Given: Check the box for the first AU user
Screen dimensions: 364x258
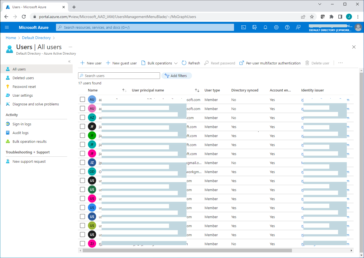Looking at the screenshot, I should 82,99.
